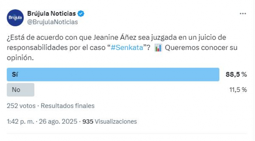Click the blue verified badge checkmark
Screen dimensions: 255x141
coord(81,13)
